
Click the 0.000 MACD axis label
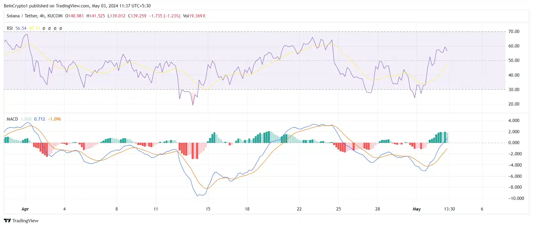pos(514,143)
